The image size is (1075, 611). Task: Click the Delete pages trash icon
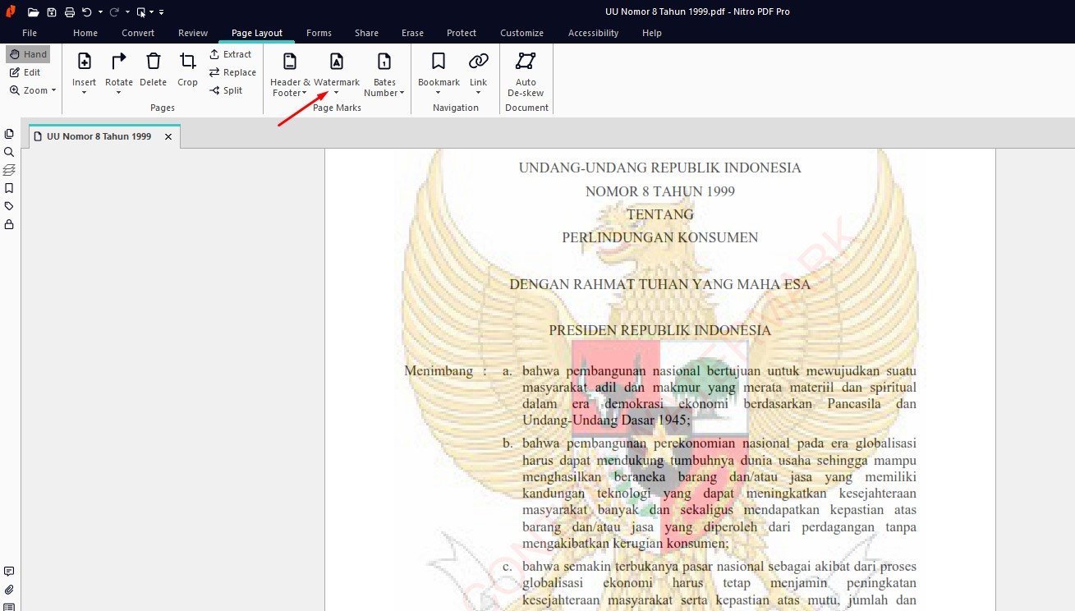pos(153,62)
